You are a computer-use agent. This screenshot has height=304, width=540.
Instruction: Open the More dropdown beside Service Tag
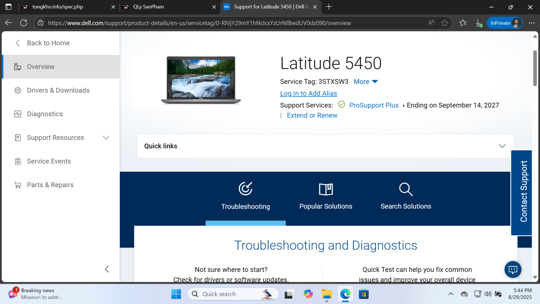(x=366, y=82)
